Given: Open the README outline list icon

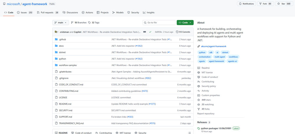Looking at the screenshot, I should 189,133.
